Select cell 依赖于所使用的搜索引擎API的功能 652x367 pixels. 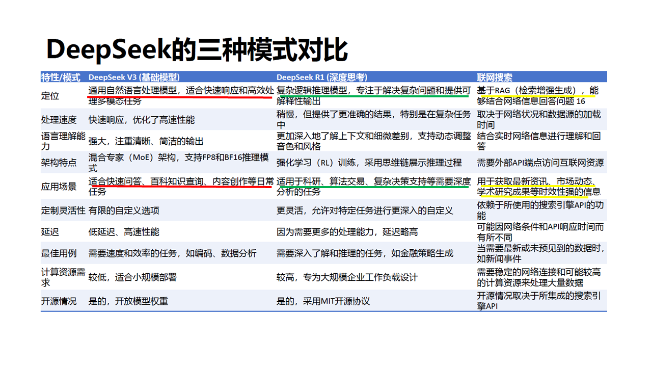540,211
